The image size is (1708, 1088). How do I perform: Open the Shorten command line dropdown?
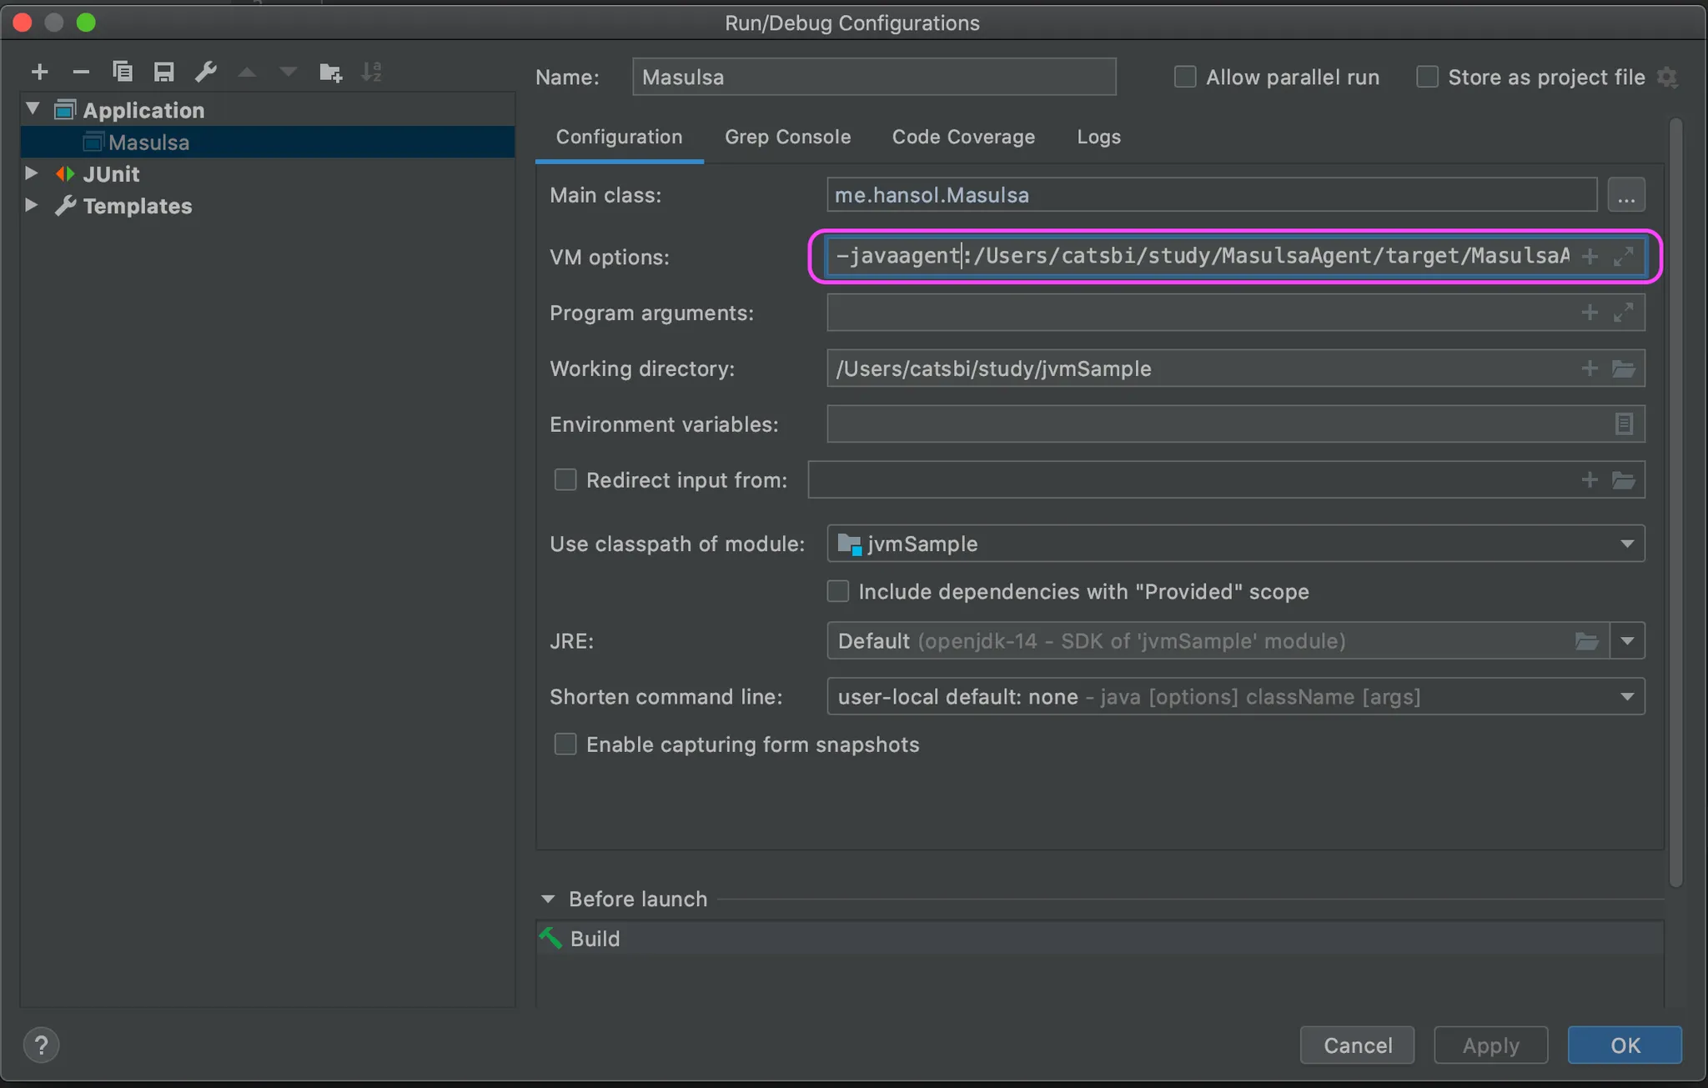tap(1626, 697)
